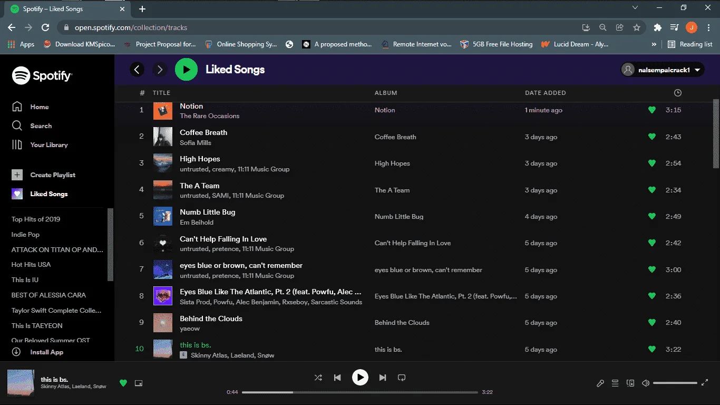Click the Notion album cover thumbnail

click(x=163, y=110)
